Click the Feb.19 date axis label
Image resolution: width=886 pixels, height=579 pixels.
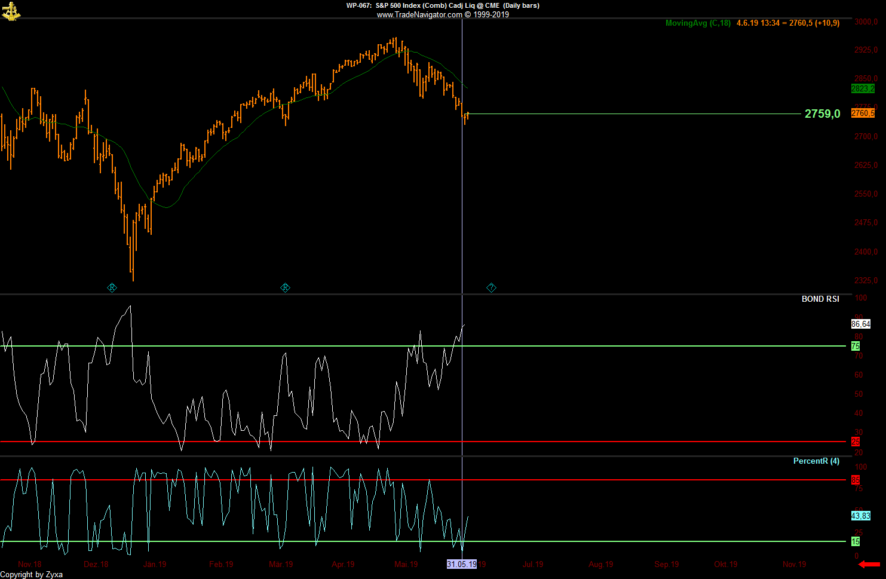[221, 564]
